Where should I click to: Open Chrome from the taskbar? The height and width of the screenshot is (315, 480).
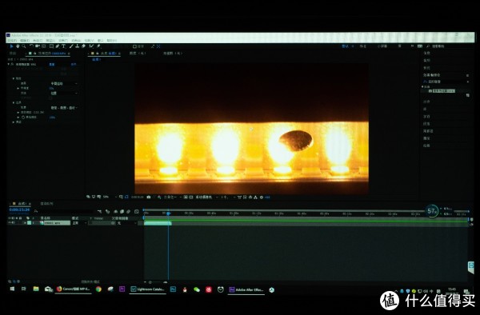[x=98, y=289]
